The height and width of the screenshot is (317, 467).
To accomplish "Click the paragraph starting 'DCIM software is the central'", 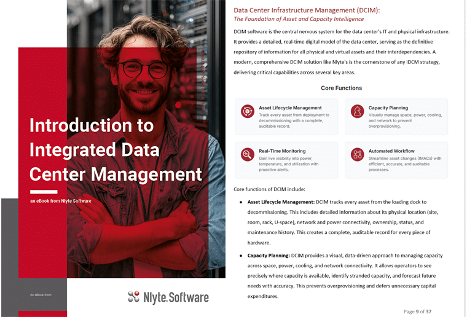I will [x=342, y=52].
